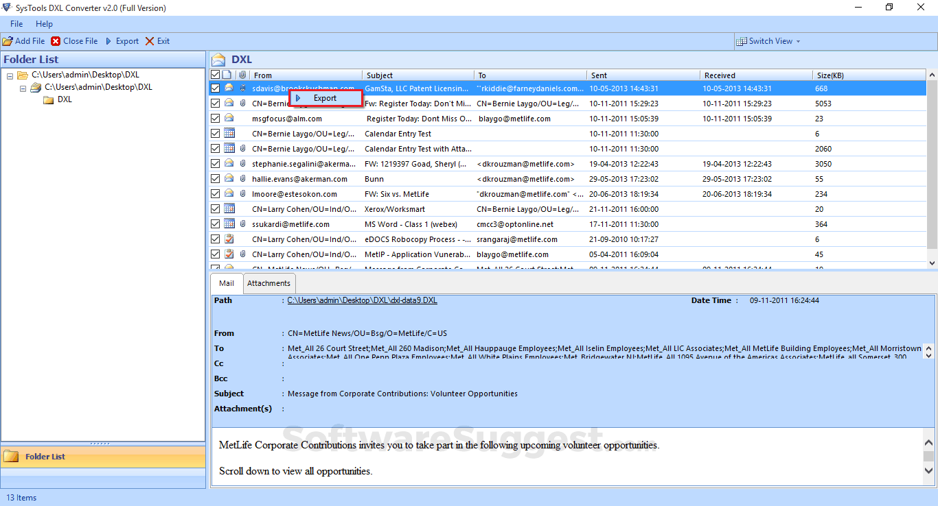
Task: Collapse the C:\Users\admin\Desktop\DXL root node
Action: 10,74
